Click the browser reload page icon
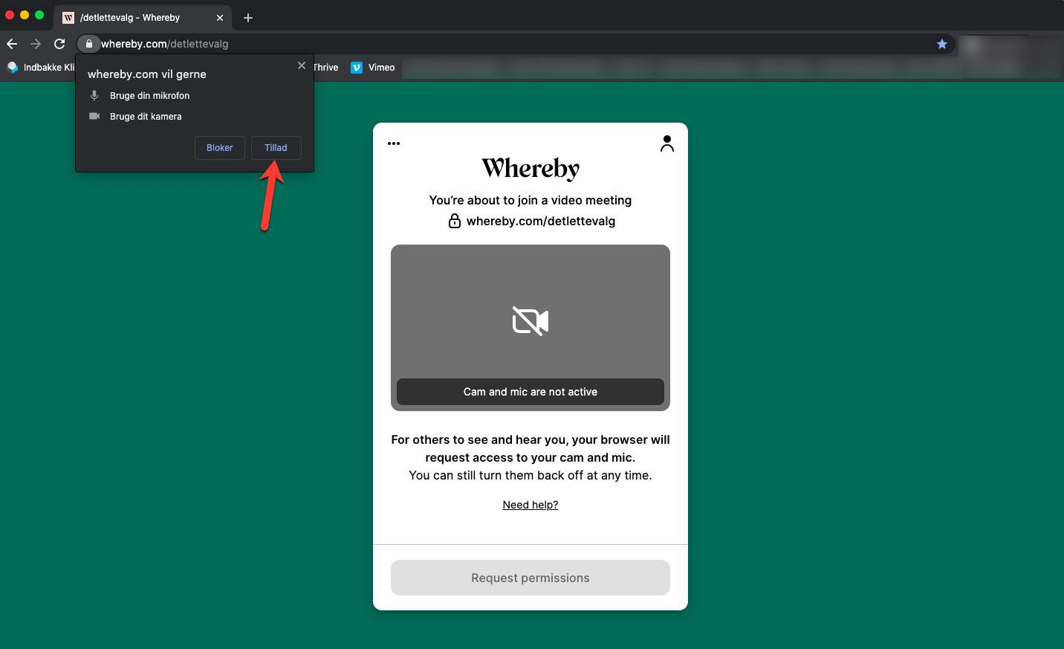 coord(59,44)
